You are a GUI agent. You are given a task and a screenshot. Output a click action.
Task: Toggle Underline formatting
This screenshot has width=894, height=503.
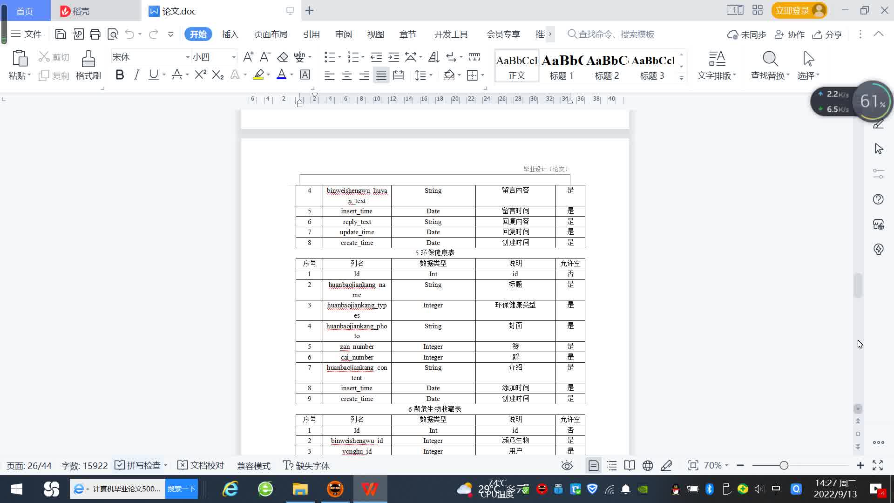[x=153, y=75]
